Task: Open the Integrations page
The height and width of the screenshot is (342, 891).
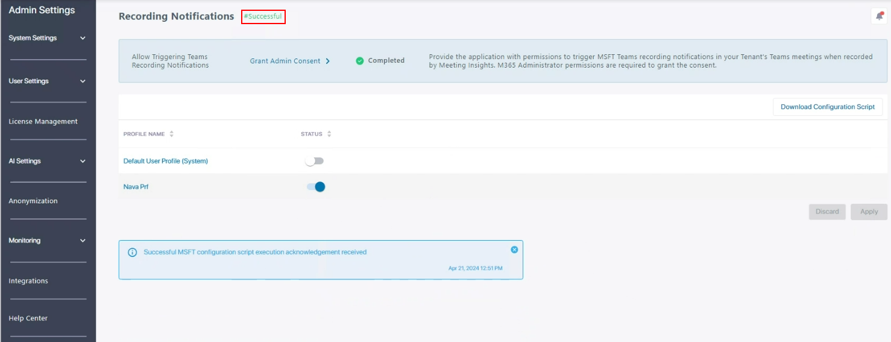Action: click(28, 281)
